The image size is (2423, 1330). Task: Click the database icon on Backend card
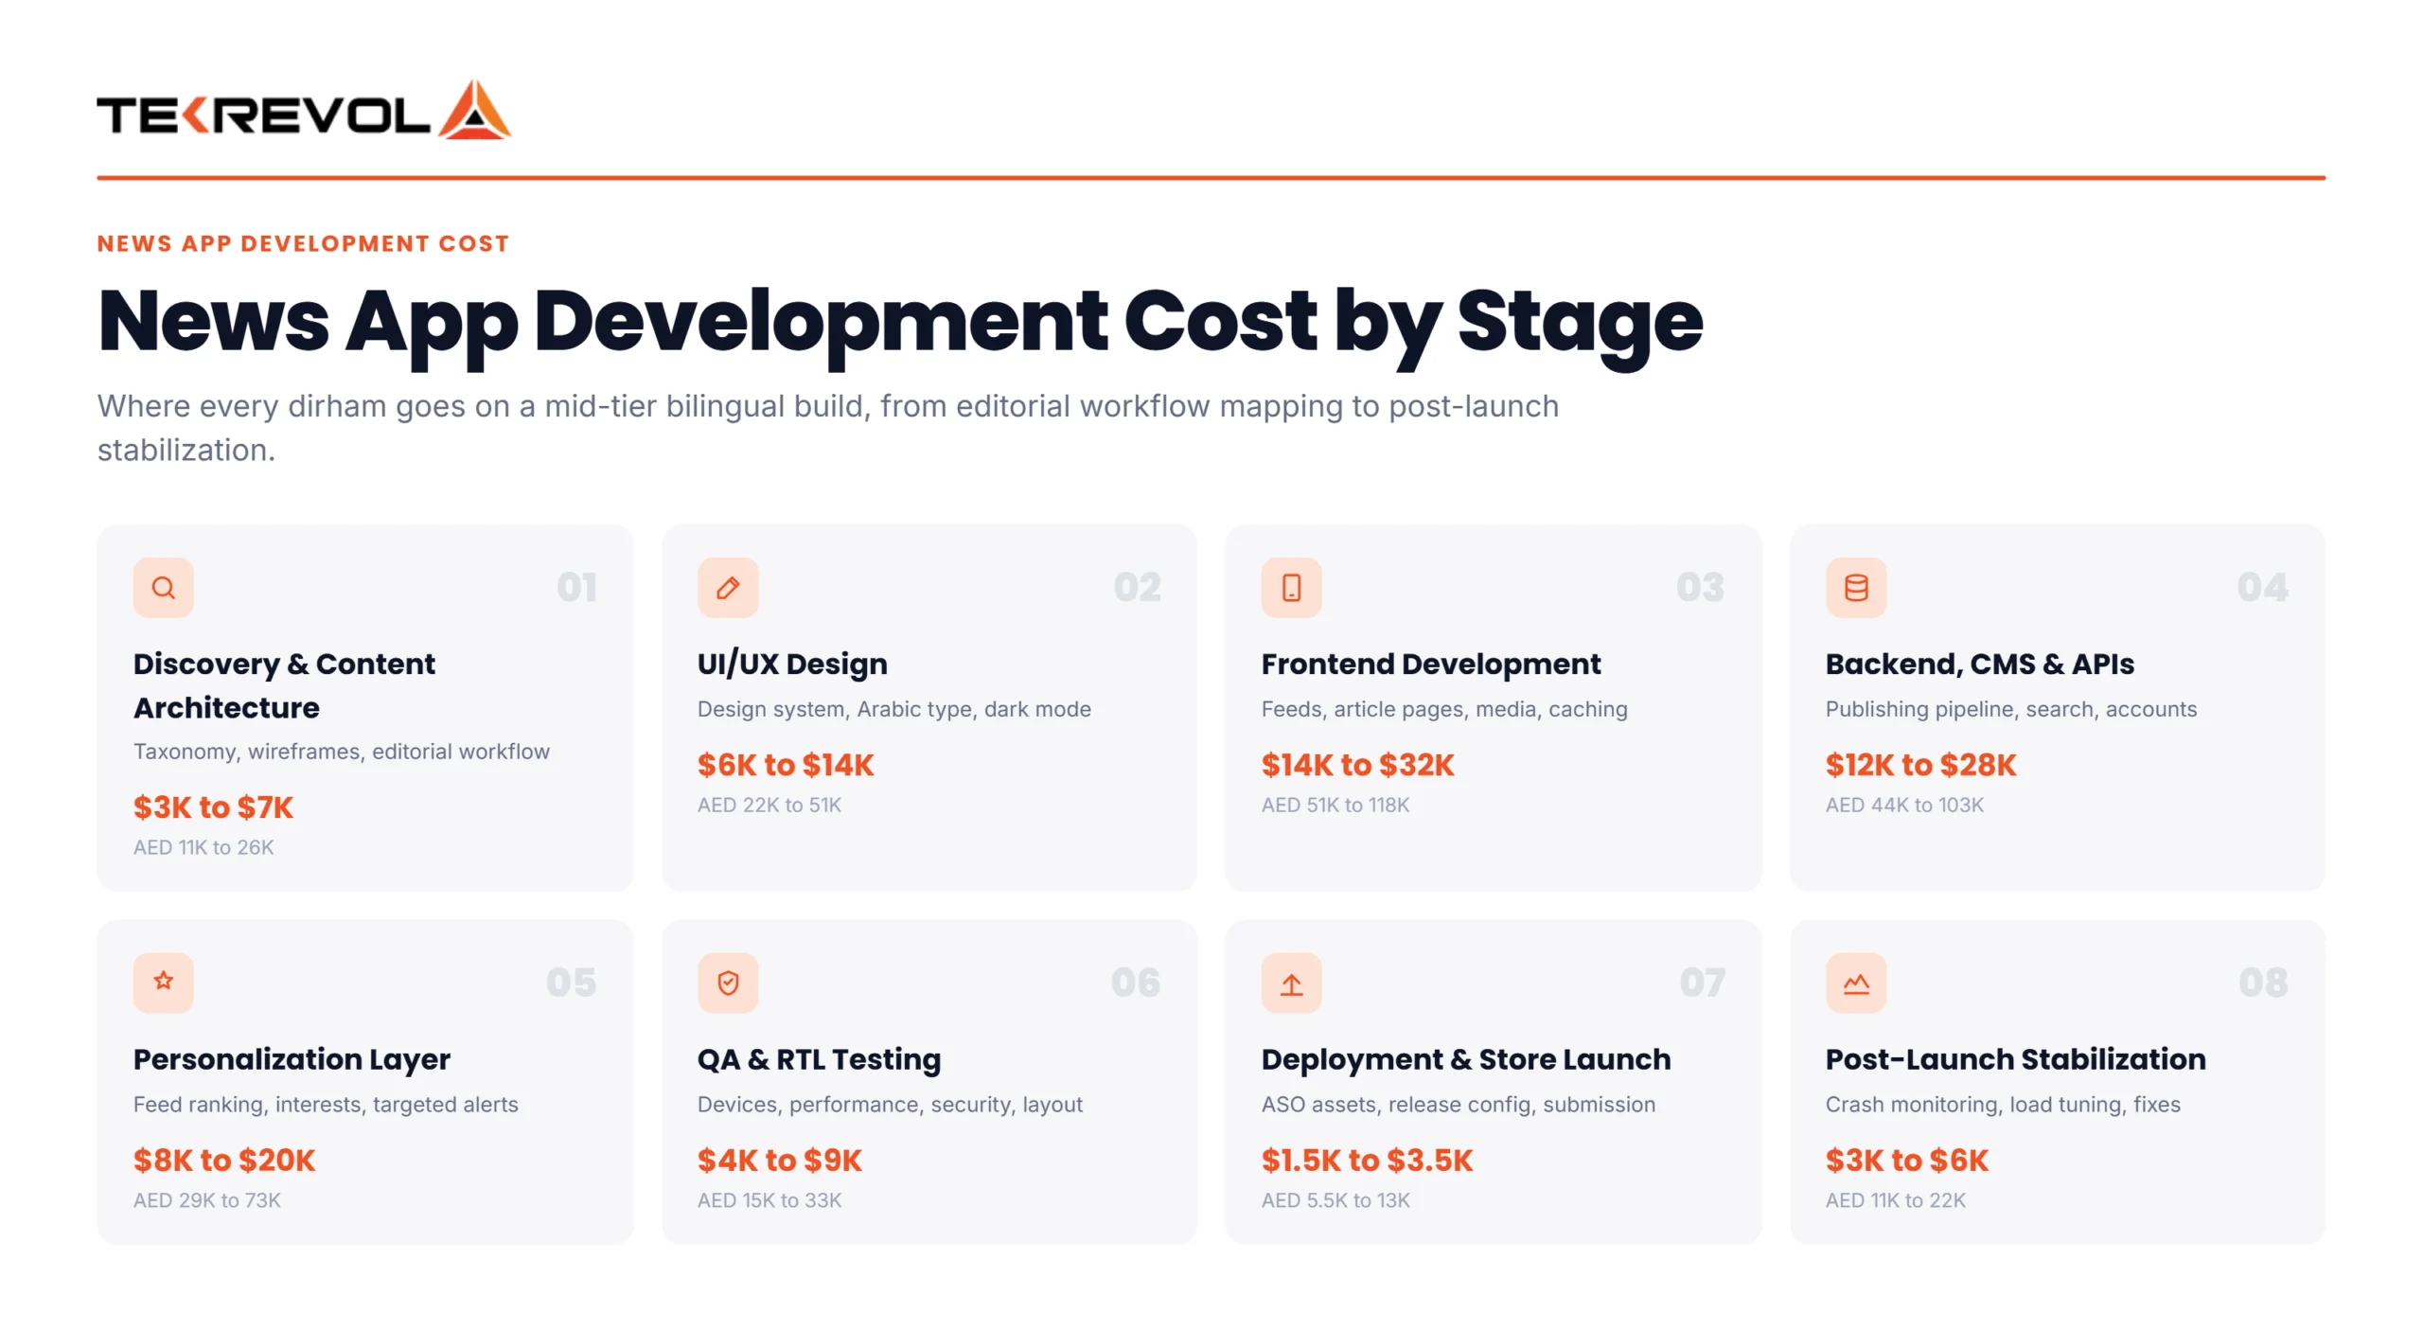[x=1855, y=587]
